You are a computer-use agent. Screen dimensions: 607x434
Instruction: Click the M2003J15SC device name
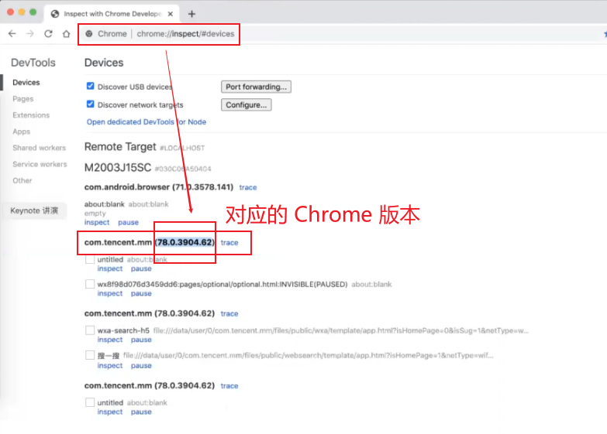tap(118, 168)
